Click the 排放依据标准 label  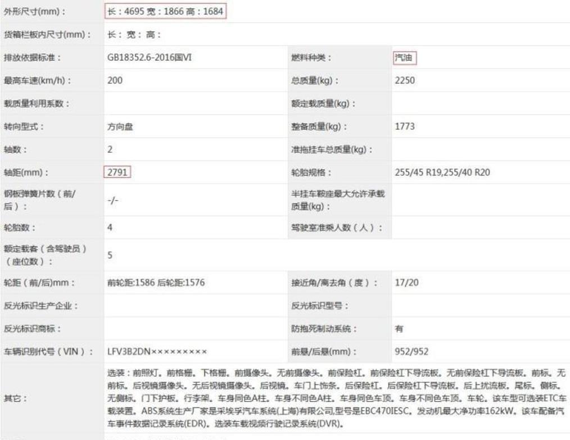point(33,57)
